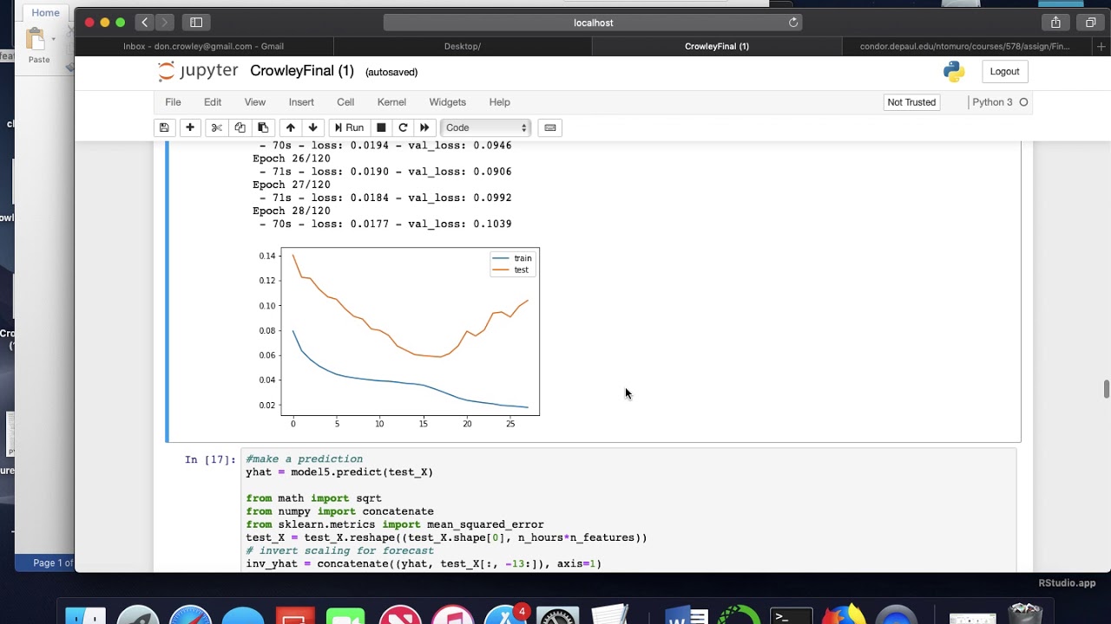
Task: Click the page vertical scrollbar thumb
Action: (1106, 389)
